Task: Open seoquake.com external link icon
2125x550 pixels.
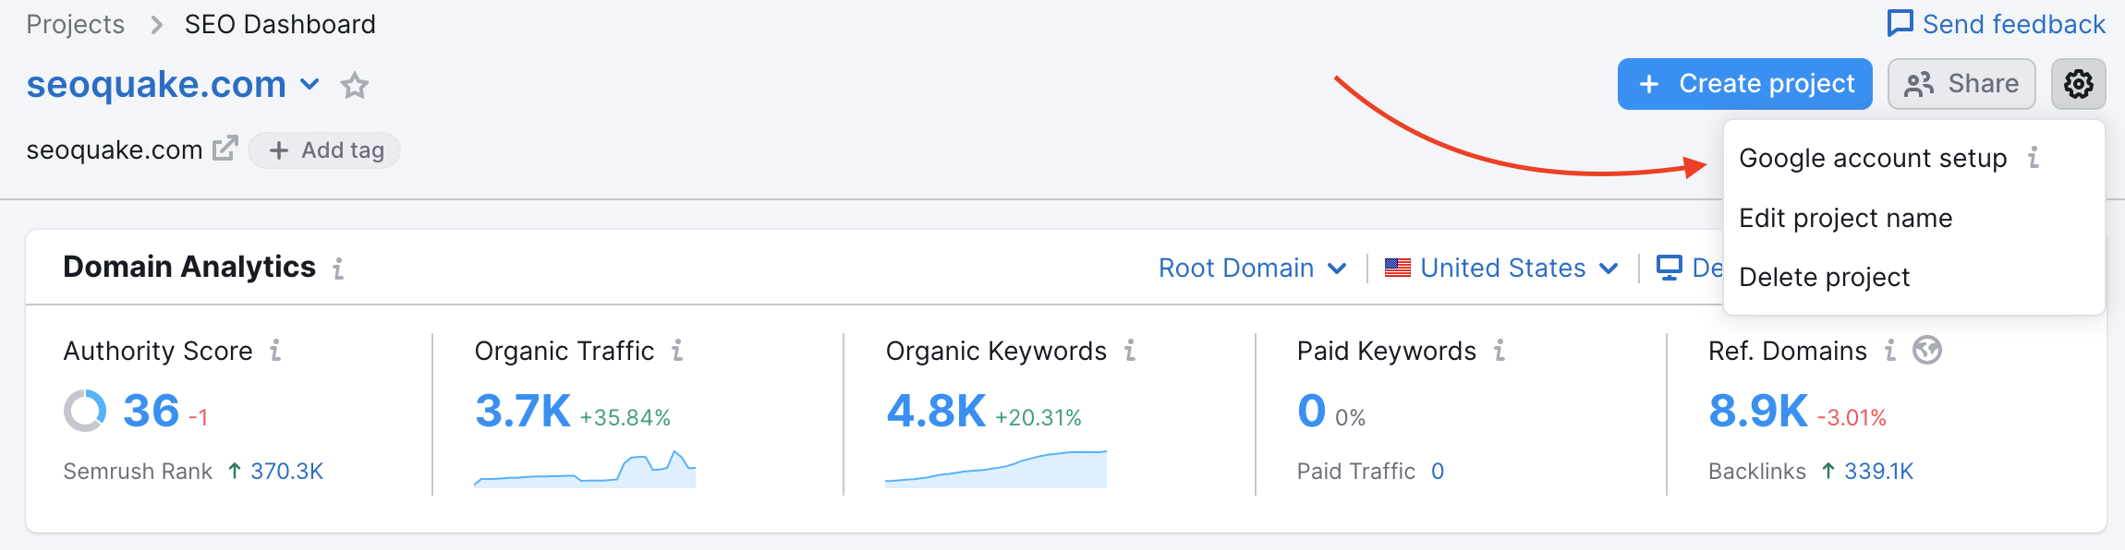Action: [225, 149]
